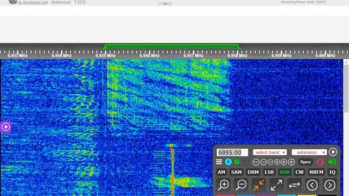
Task: Open the 'select band' dropdown
Action: (270, 152)
